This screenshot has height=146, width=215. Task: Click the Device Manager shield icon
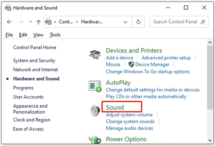click(x=131, y=64)
